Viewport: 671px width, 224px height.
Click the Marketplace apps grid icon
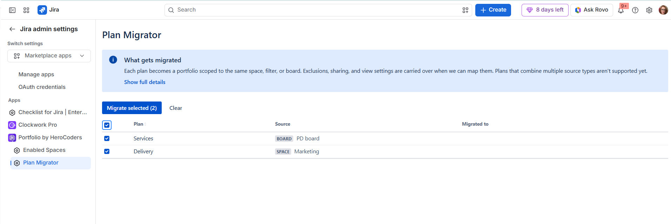click(17, 56)
